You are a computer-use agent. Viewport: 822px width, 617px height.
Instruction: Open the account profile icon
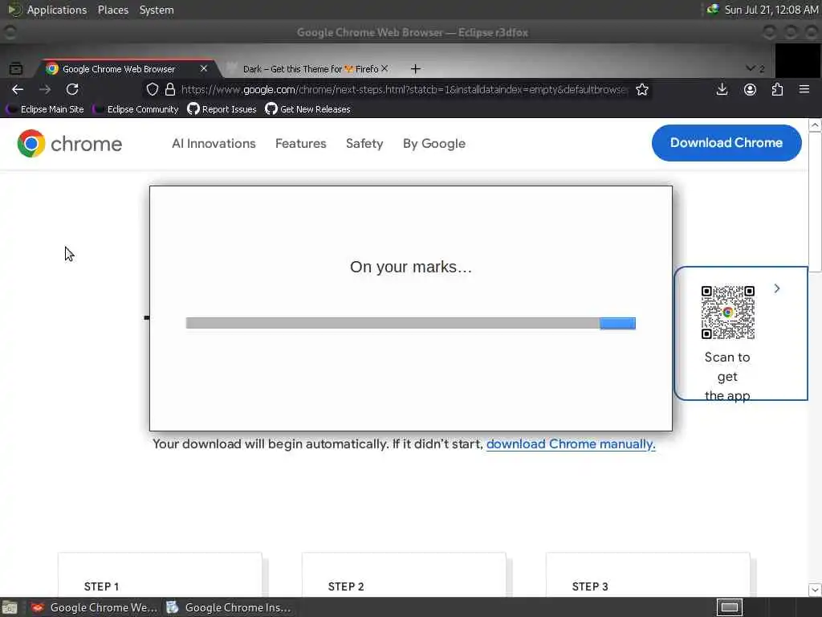(x=751, y=90)
